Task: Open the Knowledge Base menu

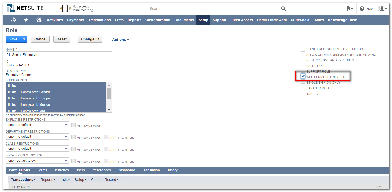Action: [342, 20]
